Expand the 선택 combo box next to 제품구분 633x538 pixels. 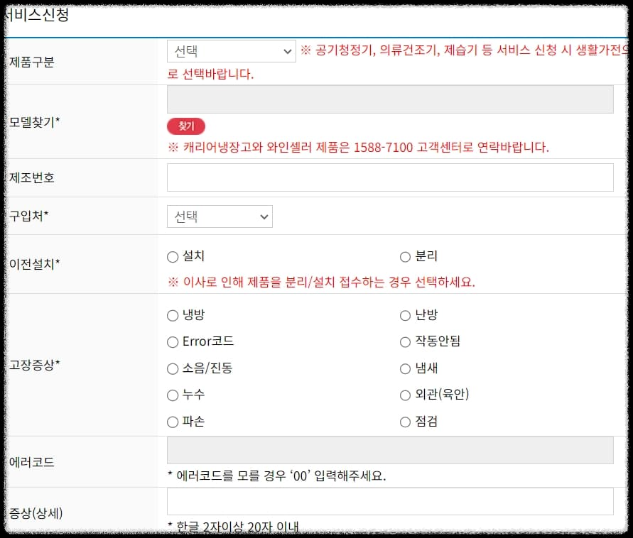pyautogui.click(x=231, y=51)
